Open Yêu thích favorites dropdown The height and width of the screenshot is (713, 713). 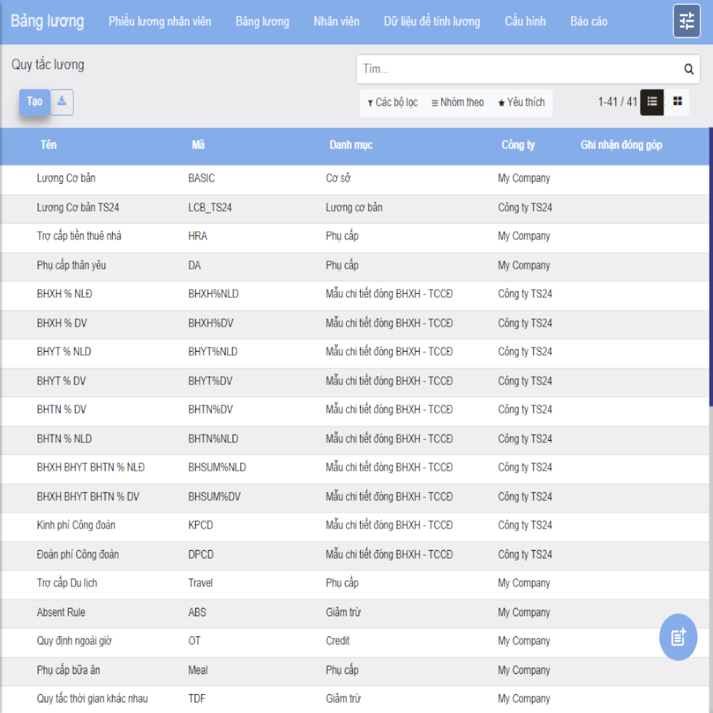(521, 102)
